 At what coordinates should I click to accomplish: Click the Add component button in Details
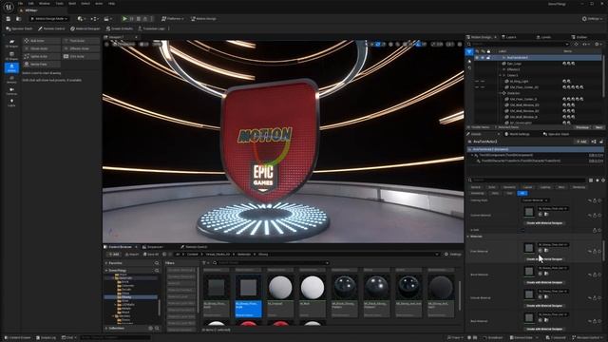tap(581, 142)
